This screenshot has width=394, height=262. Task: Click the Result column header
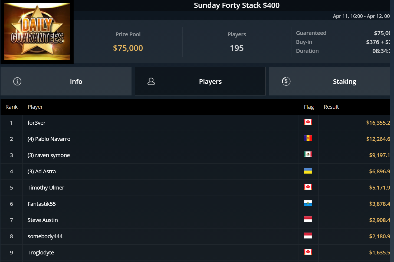pos(331,107)
